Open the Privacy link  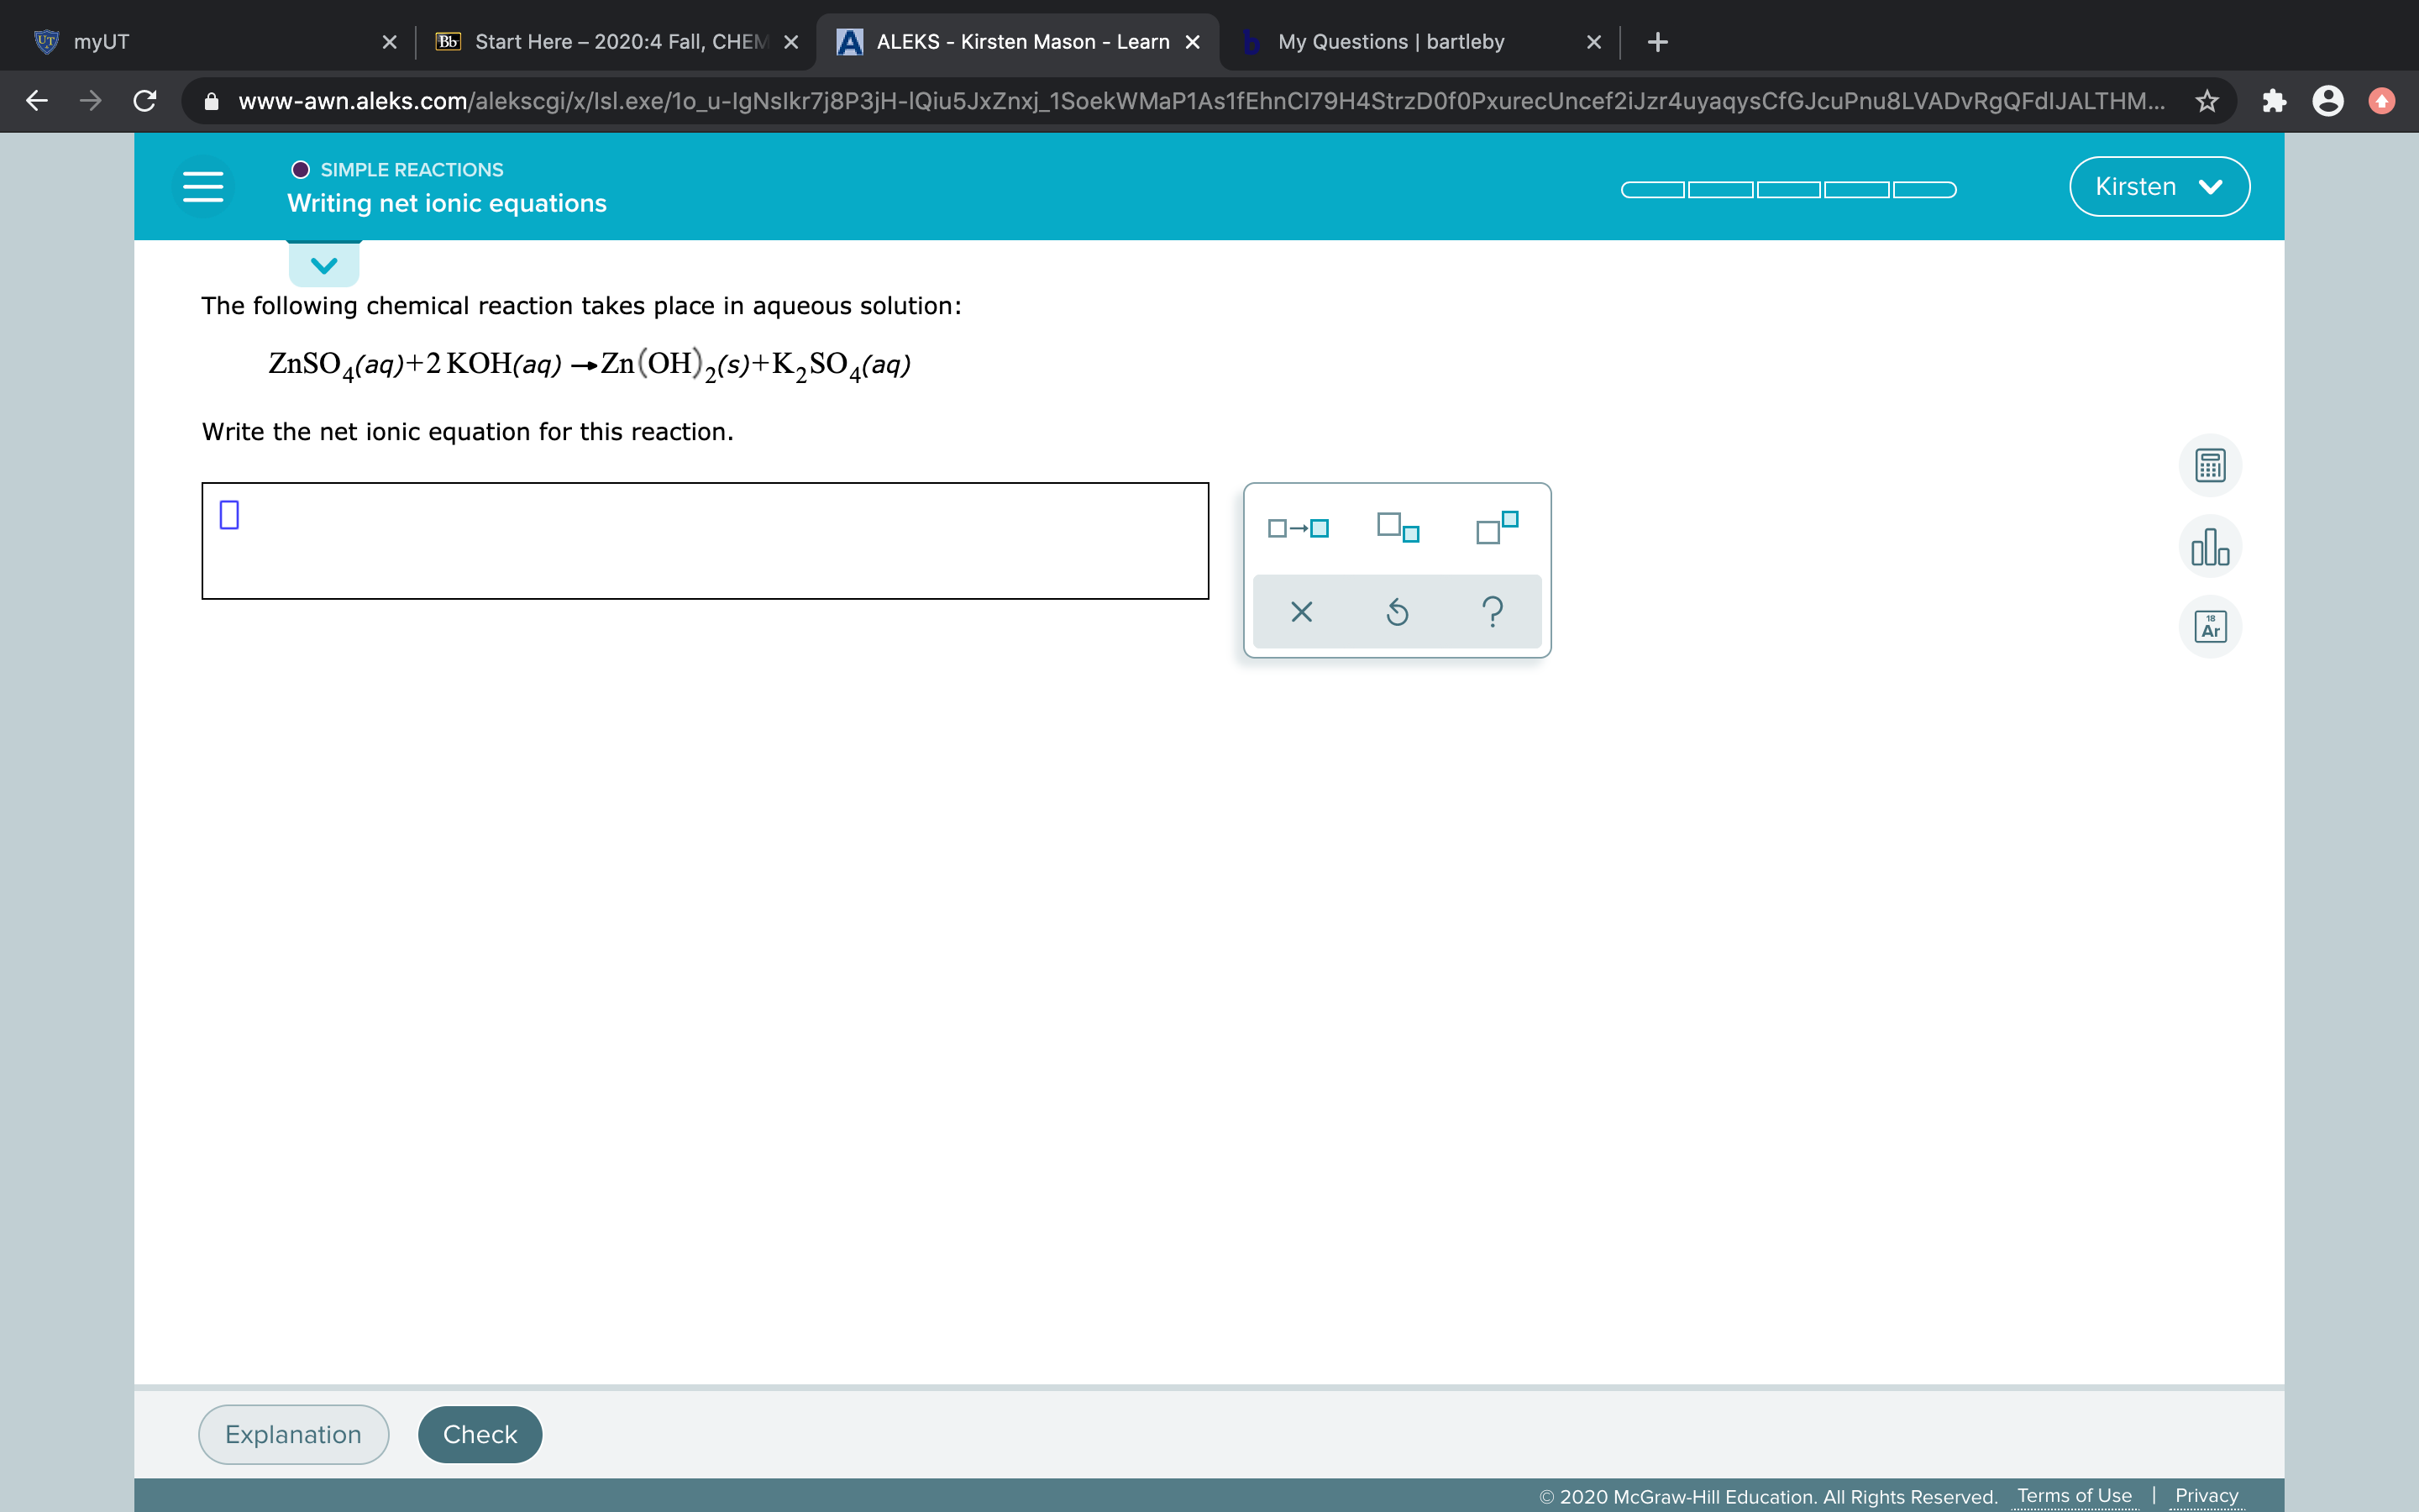pos(2207,1495)
